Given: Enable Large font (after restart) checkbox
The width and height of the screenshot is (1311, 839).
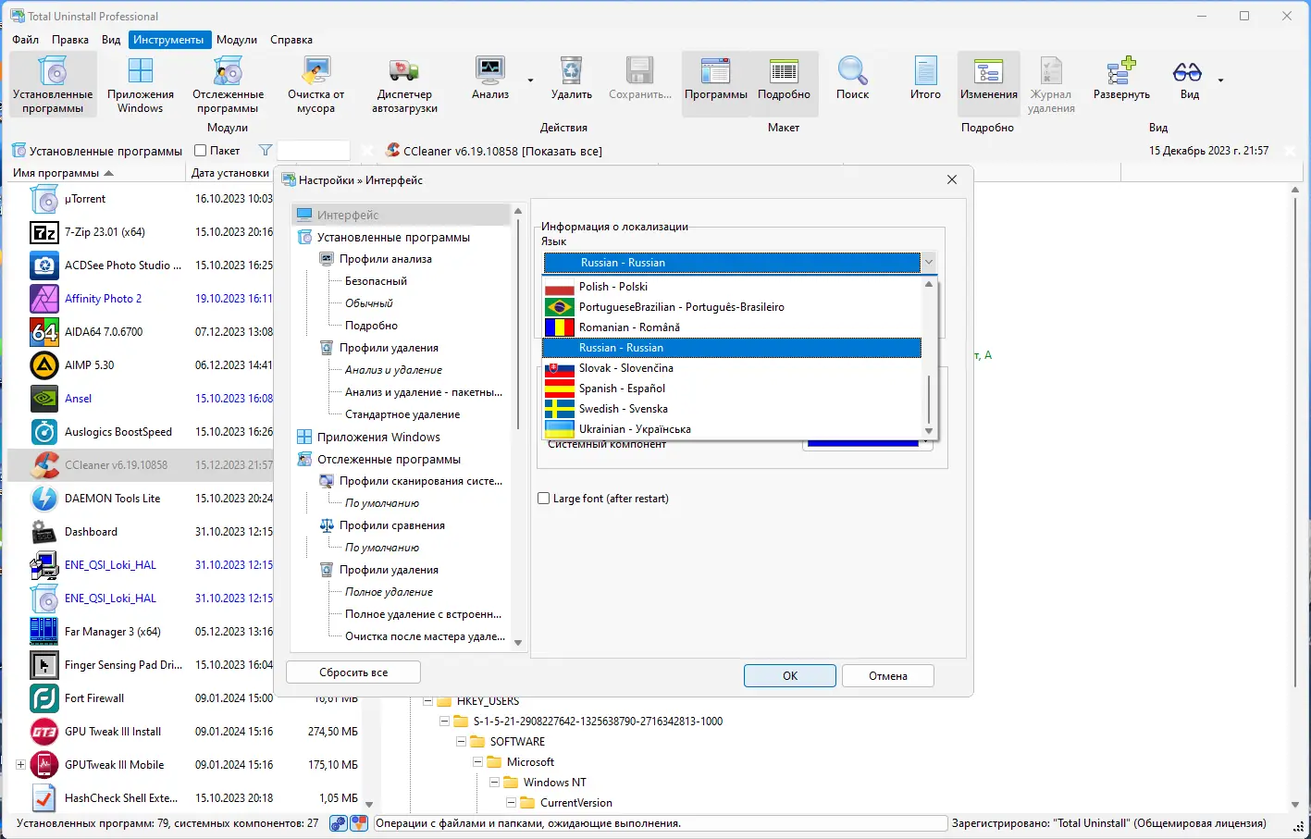Looking at the screenshot, I should [x=544, y=499].
